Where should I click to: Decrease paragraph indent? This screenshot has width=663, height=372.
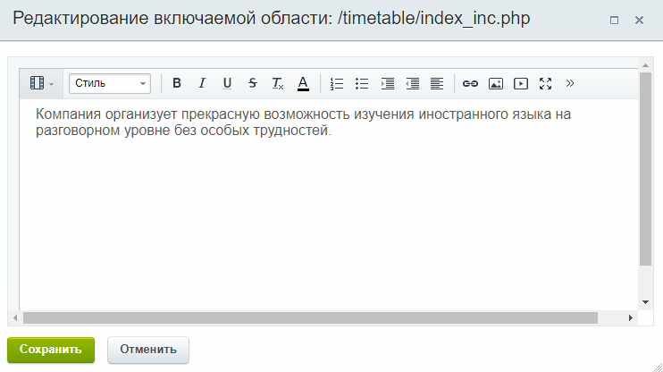[412, 83]
